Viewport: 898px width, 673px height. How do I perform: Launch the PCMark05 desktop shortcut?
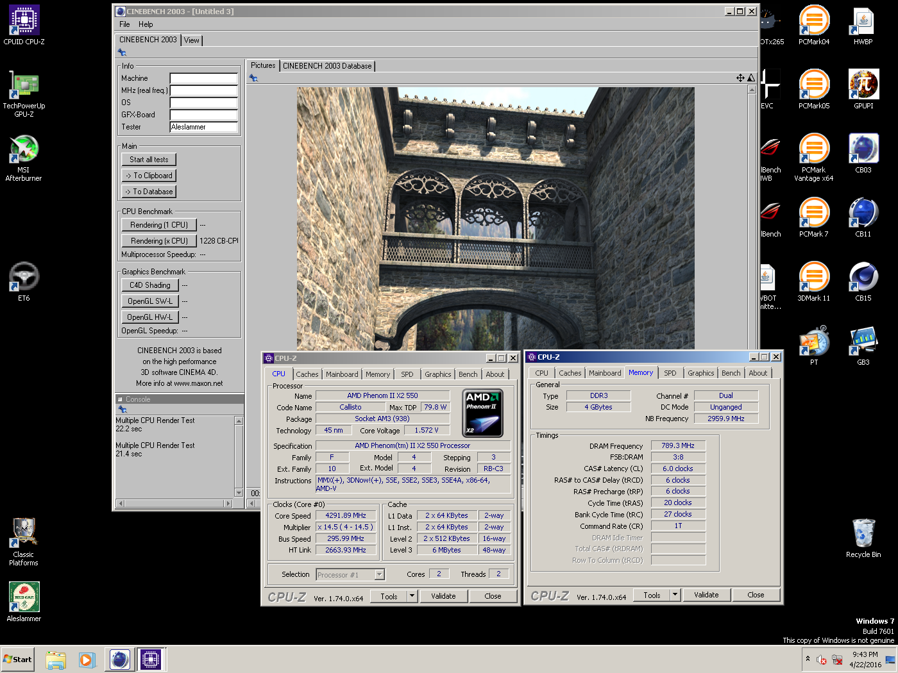click(814, 89)
